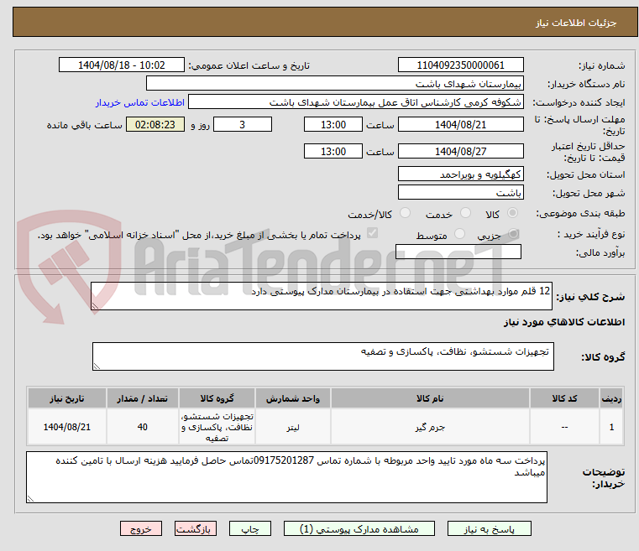This screenshot has height=551, width=639.
Task: Select the جزیی purchase type radio
Action: 513,234
